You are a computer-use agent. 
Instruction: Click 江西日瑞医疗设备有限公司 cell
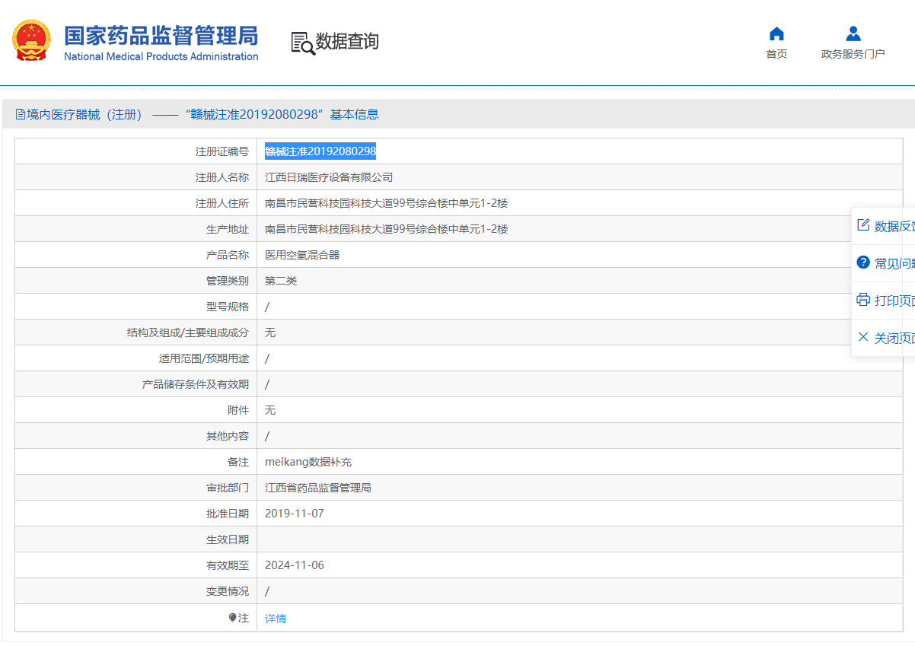coord(329,177)
